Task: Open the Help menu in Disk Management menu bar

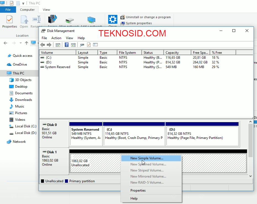Action: [x=81, y=38]
